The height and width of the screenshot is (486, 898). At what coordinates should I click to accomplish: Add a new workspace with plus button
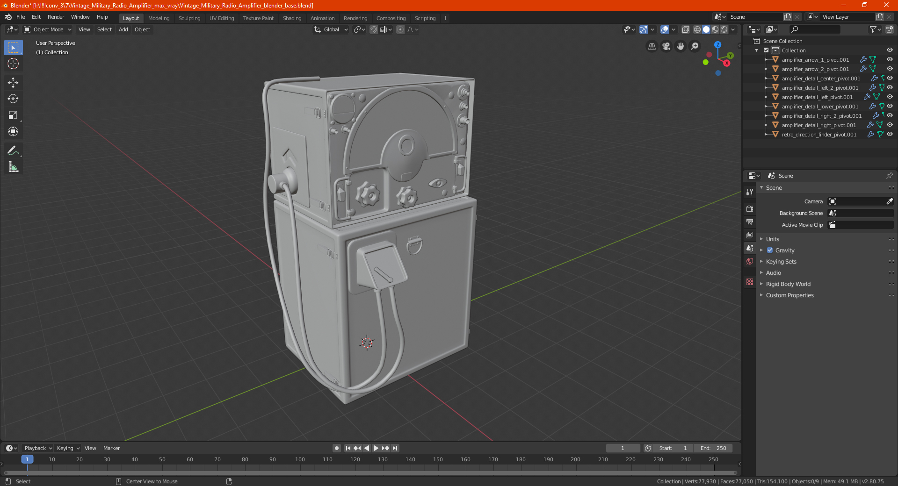pos(445,18)
